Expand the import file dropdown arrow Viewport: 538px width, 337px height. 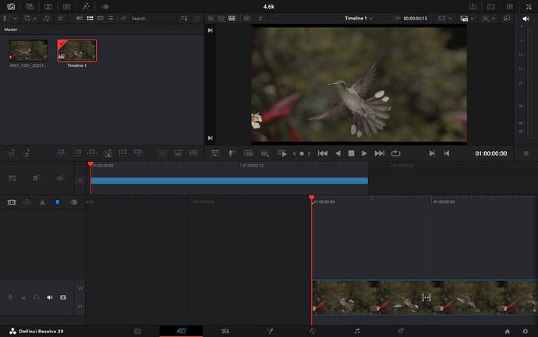(x=34, y=18)
